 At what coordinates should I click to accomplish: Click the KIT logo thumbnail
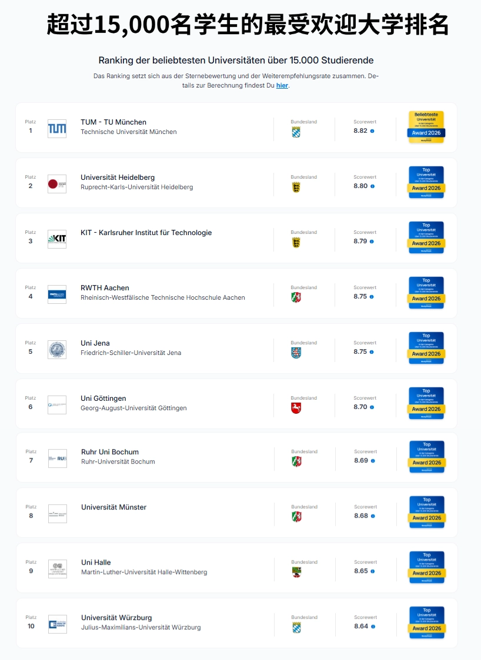[x=57, y=239]
